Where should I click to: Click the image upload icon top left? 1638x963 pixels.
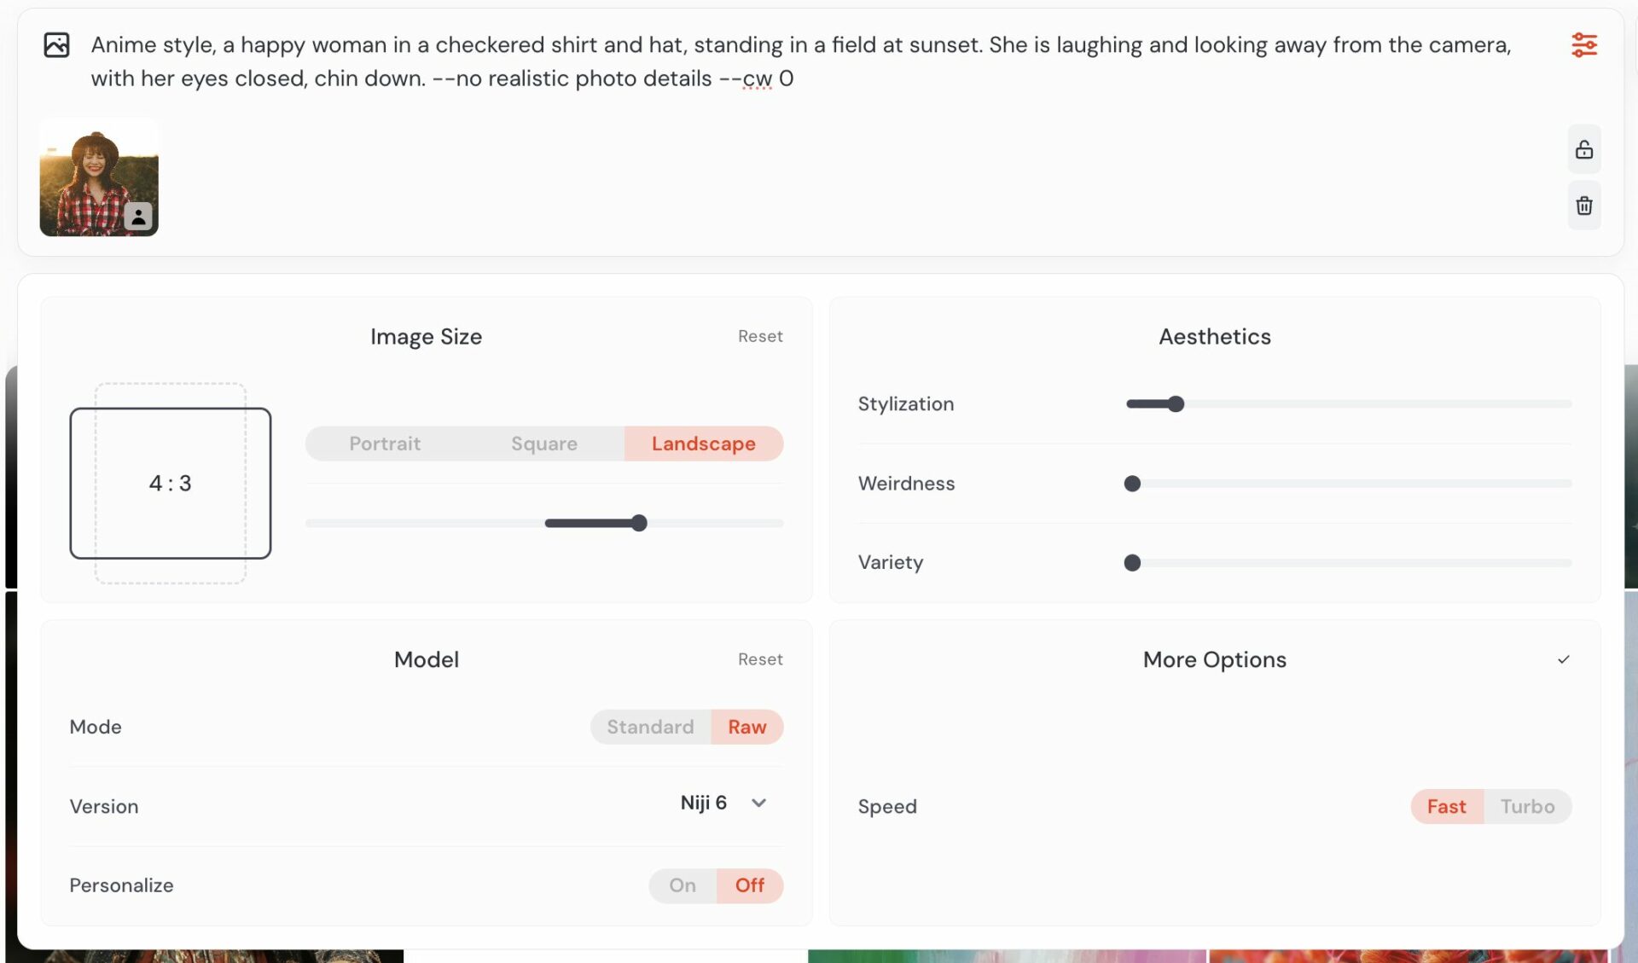tap(56, 44)
